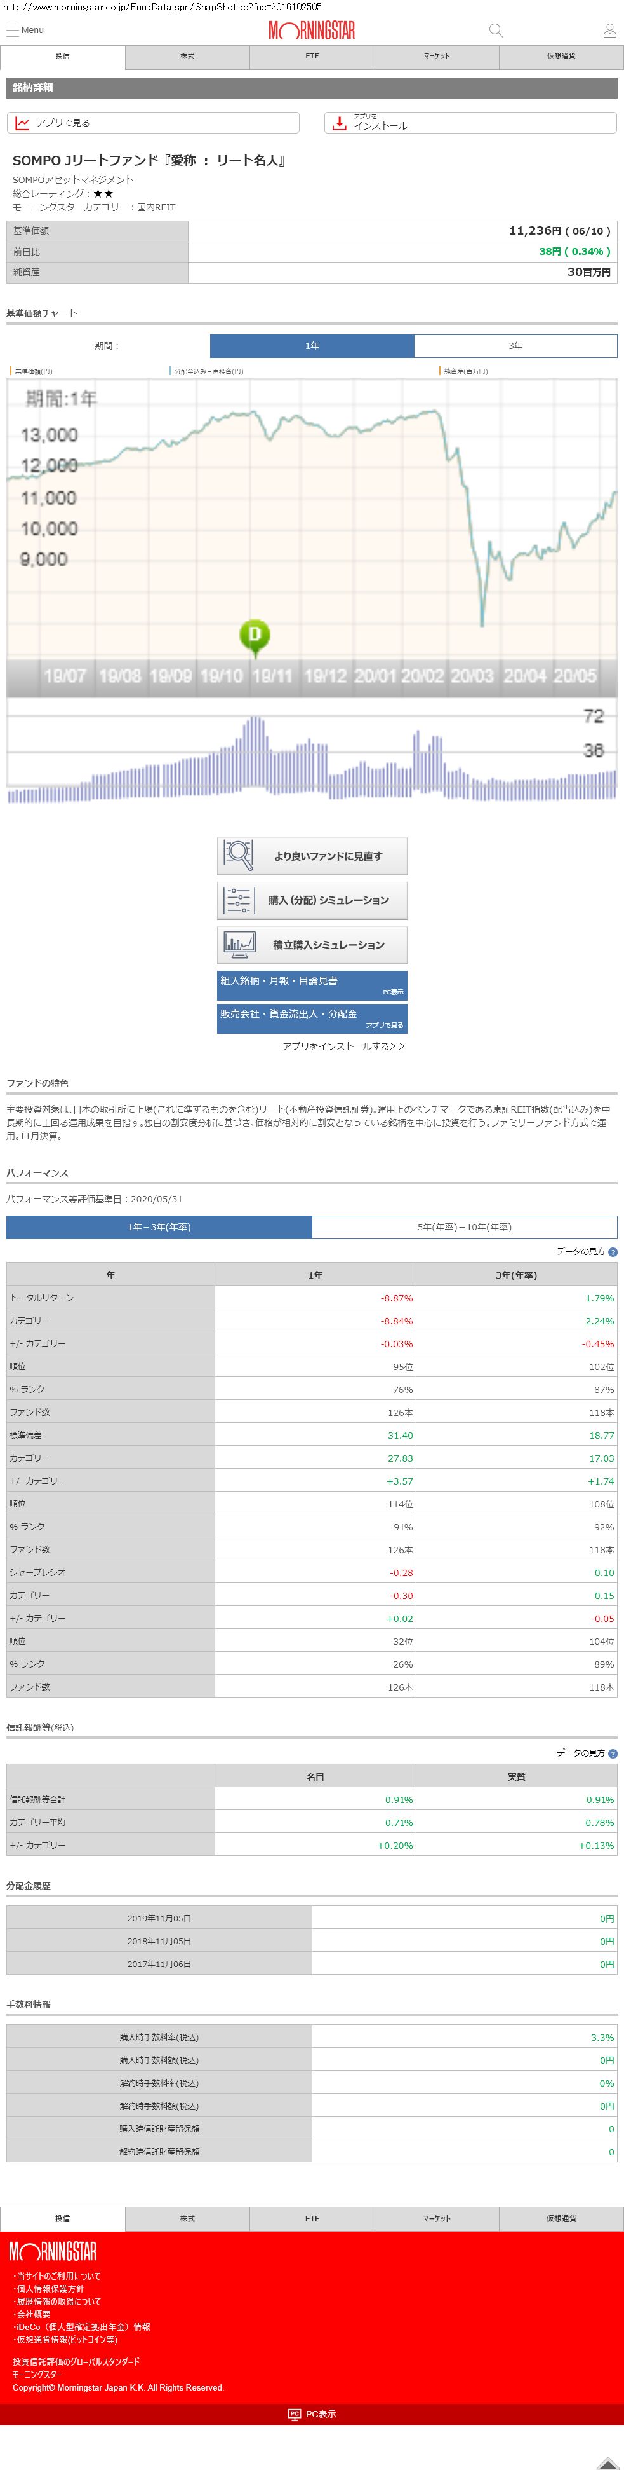The width and height of the screenshot is (624, 2470).
Task: Open the user account icon
Action: [x=609, y=31]
